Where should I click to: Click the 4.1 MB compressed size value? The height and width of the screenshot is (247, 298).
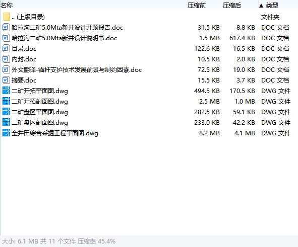coord(245,133)
